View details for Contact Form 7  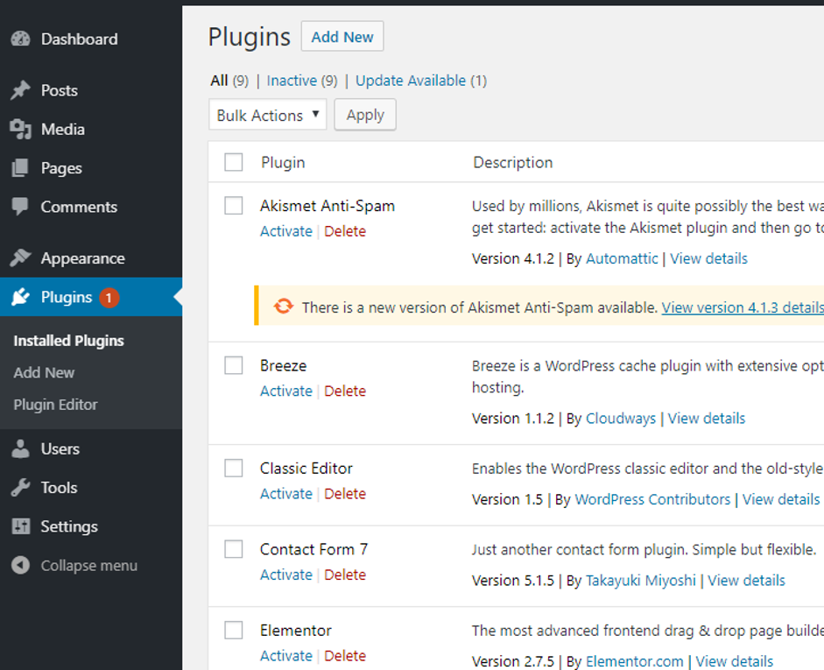[746, 580]
